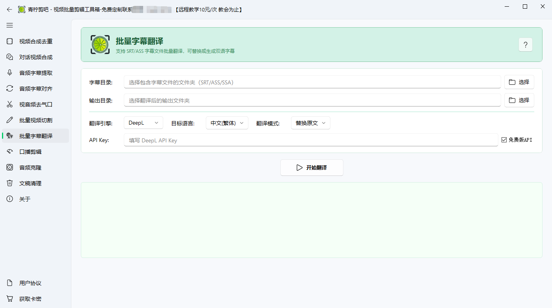Open the 目标语言 中文(繁体) dropdown
The image size is (552, 308).
227,123
